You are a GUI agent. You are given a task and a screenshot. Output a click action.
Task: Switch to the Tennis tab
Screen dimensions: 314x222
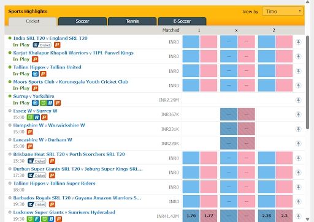point(132,21)
